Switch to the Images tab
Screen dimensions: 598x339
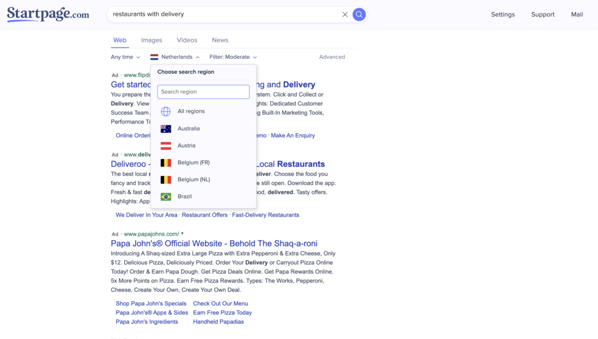point(151,40)
